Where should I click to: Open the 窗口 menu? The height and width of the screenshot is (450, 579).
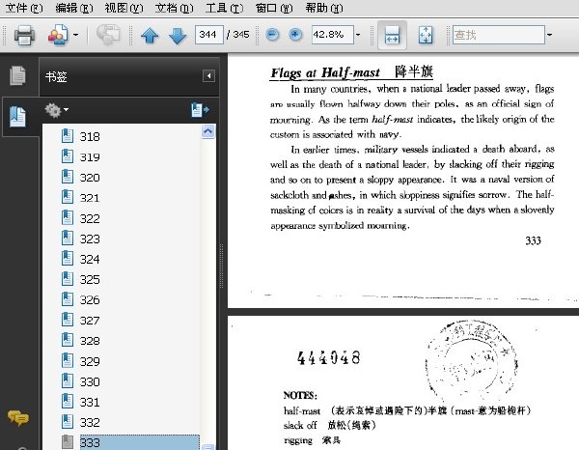[274, 8]
